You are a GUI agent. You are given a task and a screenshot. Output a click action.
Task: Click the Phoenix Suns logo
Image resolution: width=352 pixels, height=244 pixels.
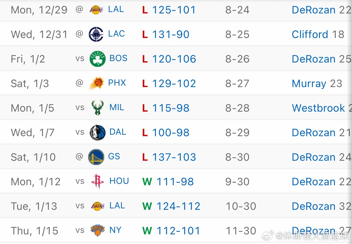(96, 83)
